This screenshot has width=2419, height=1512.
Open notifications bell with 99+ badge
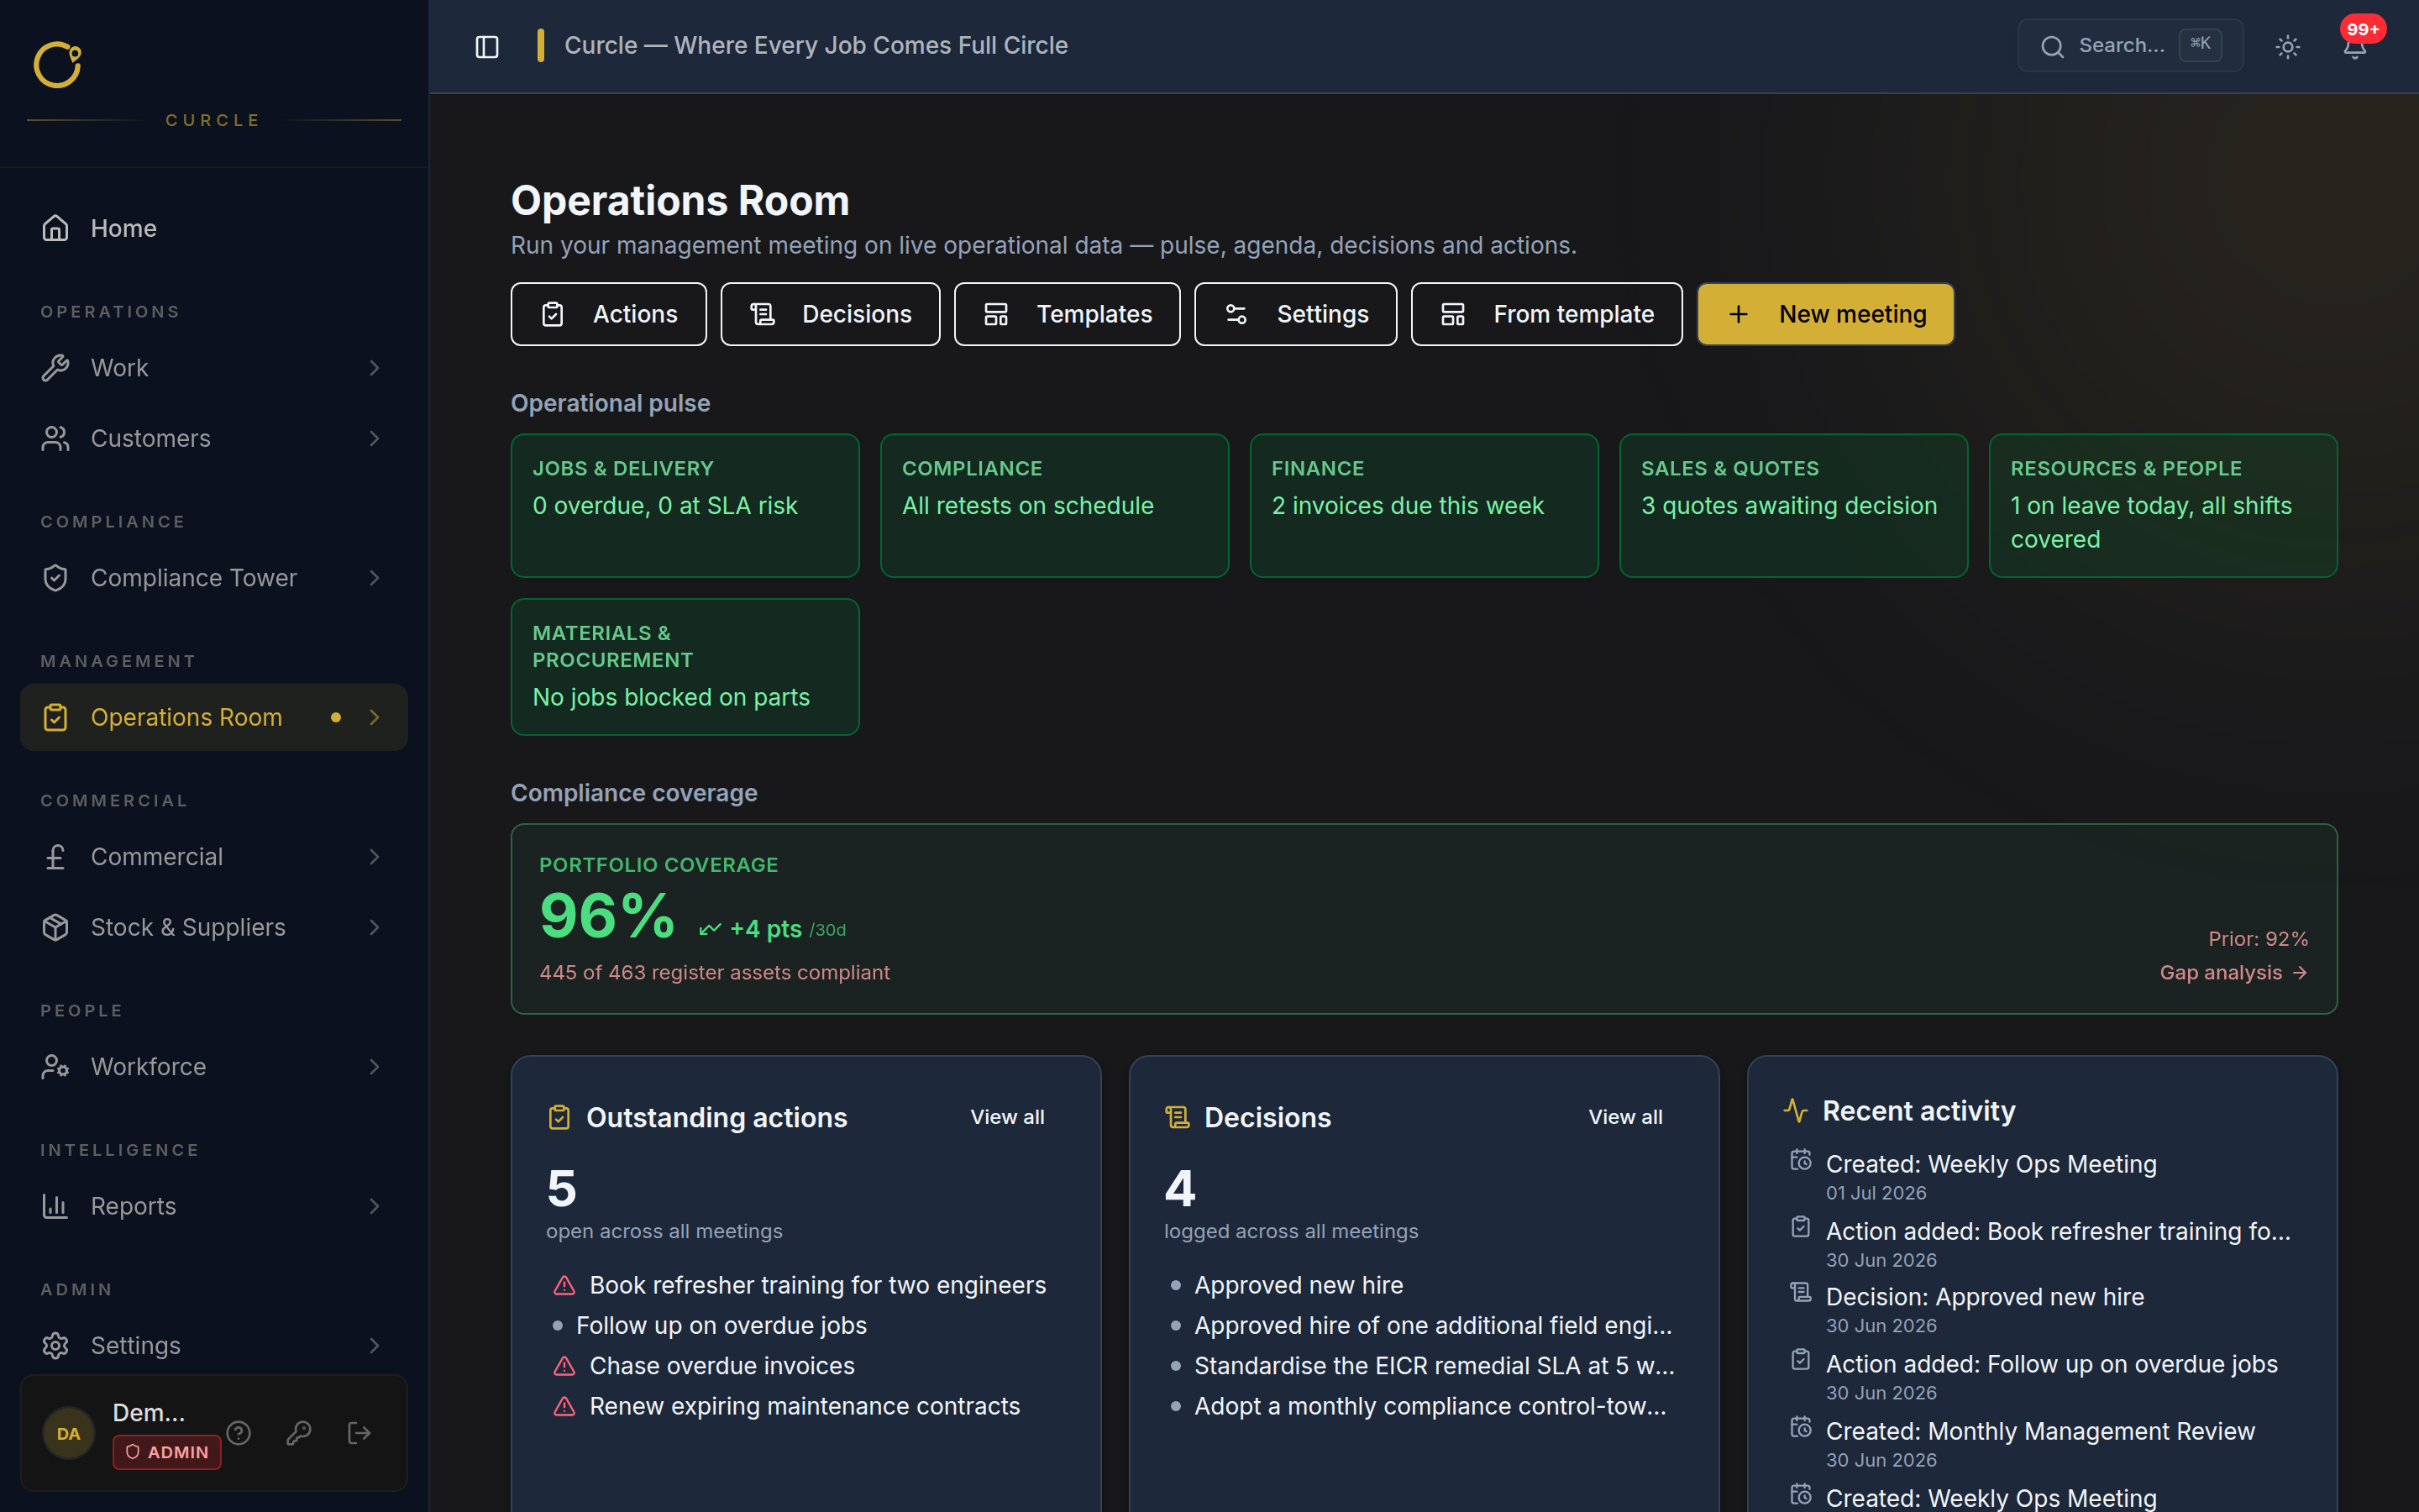click(x=2355, y=46)
